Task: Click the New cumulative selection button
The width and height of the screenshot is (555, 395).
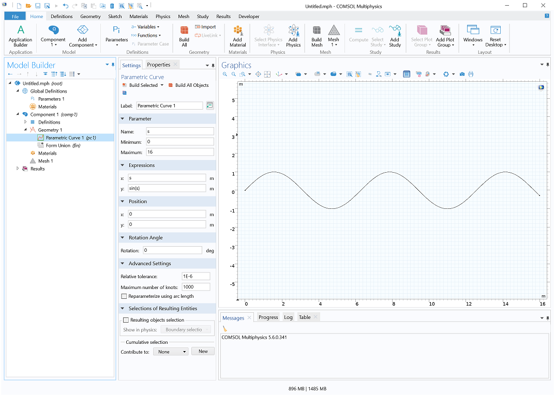Action: (203, 352)
